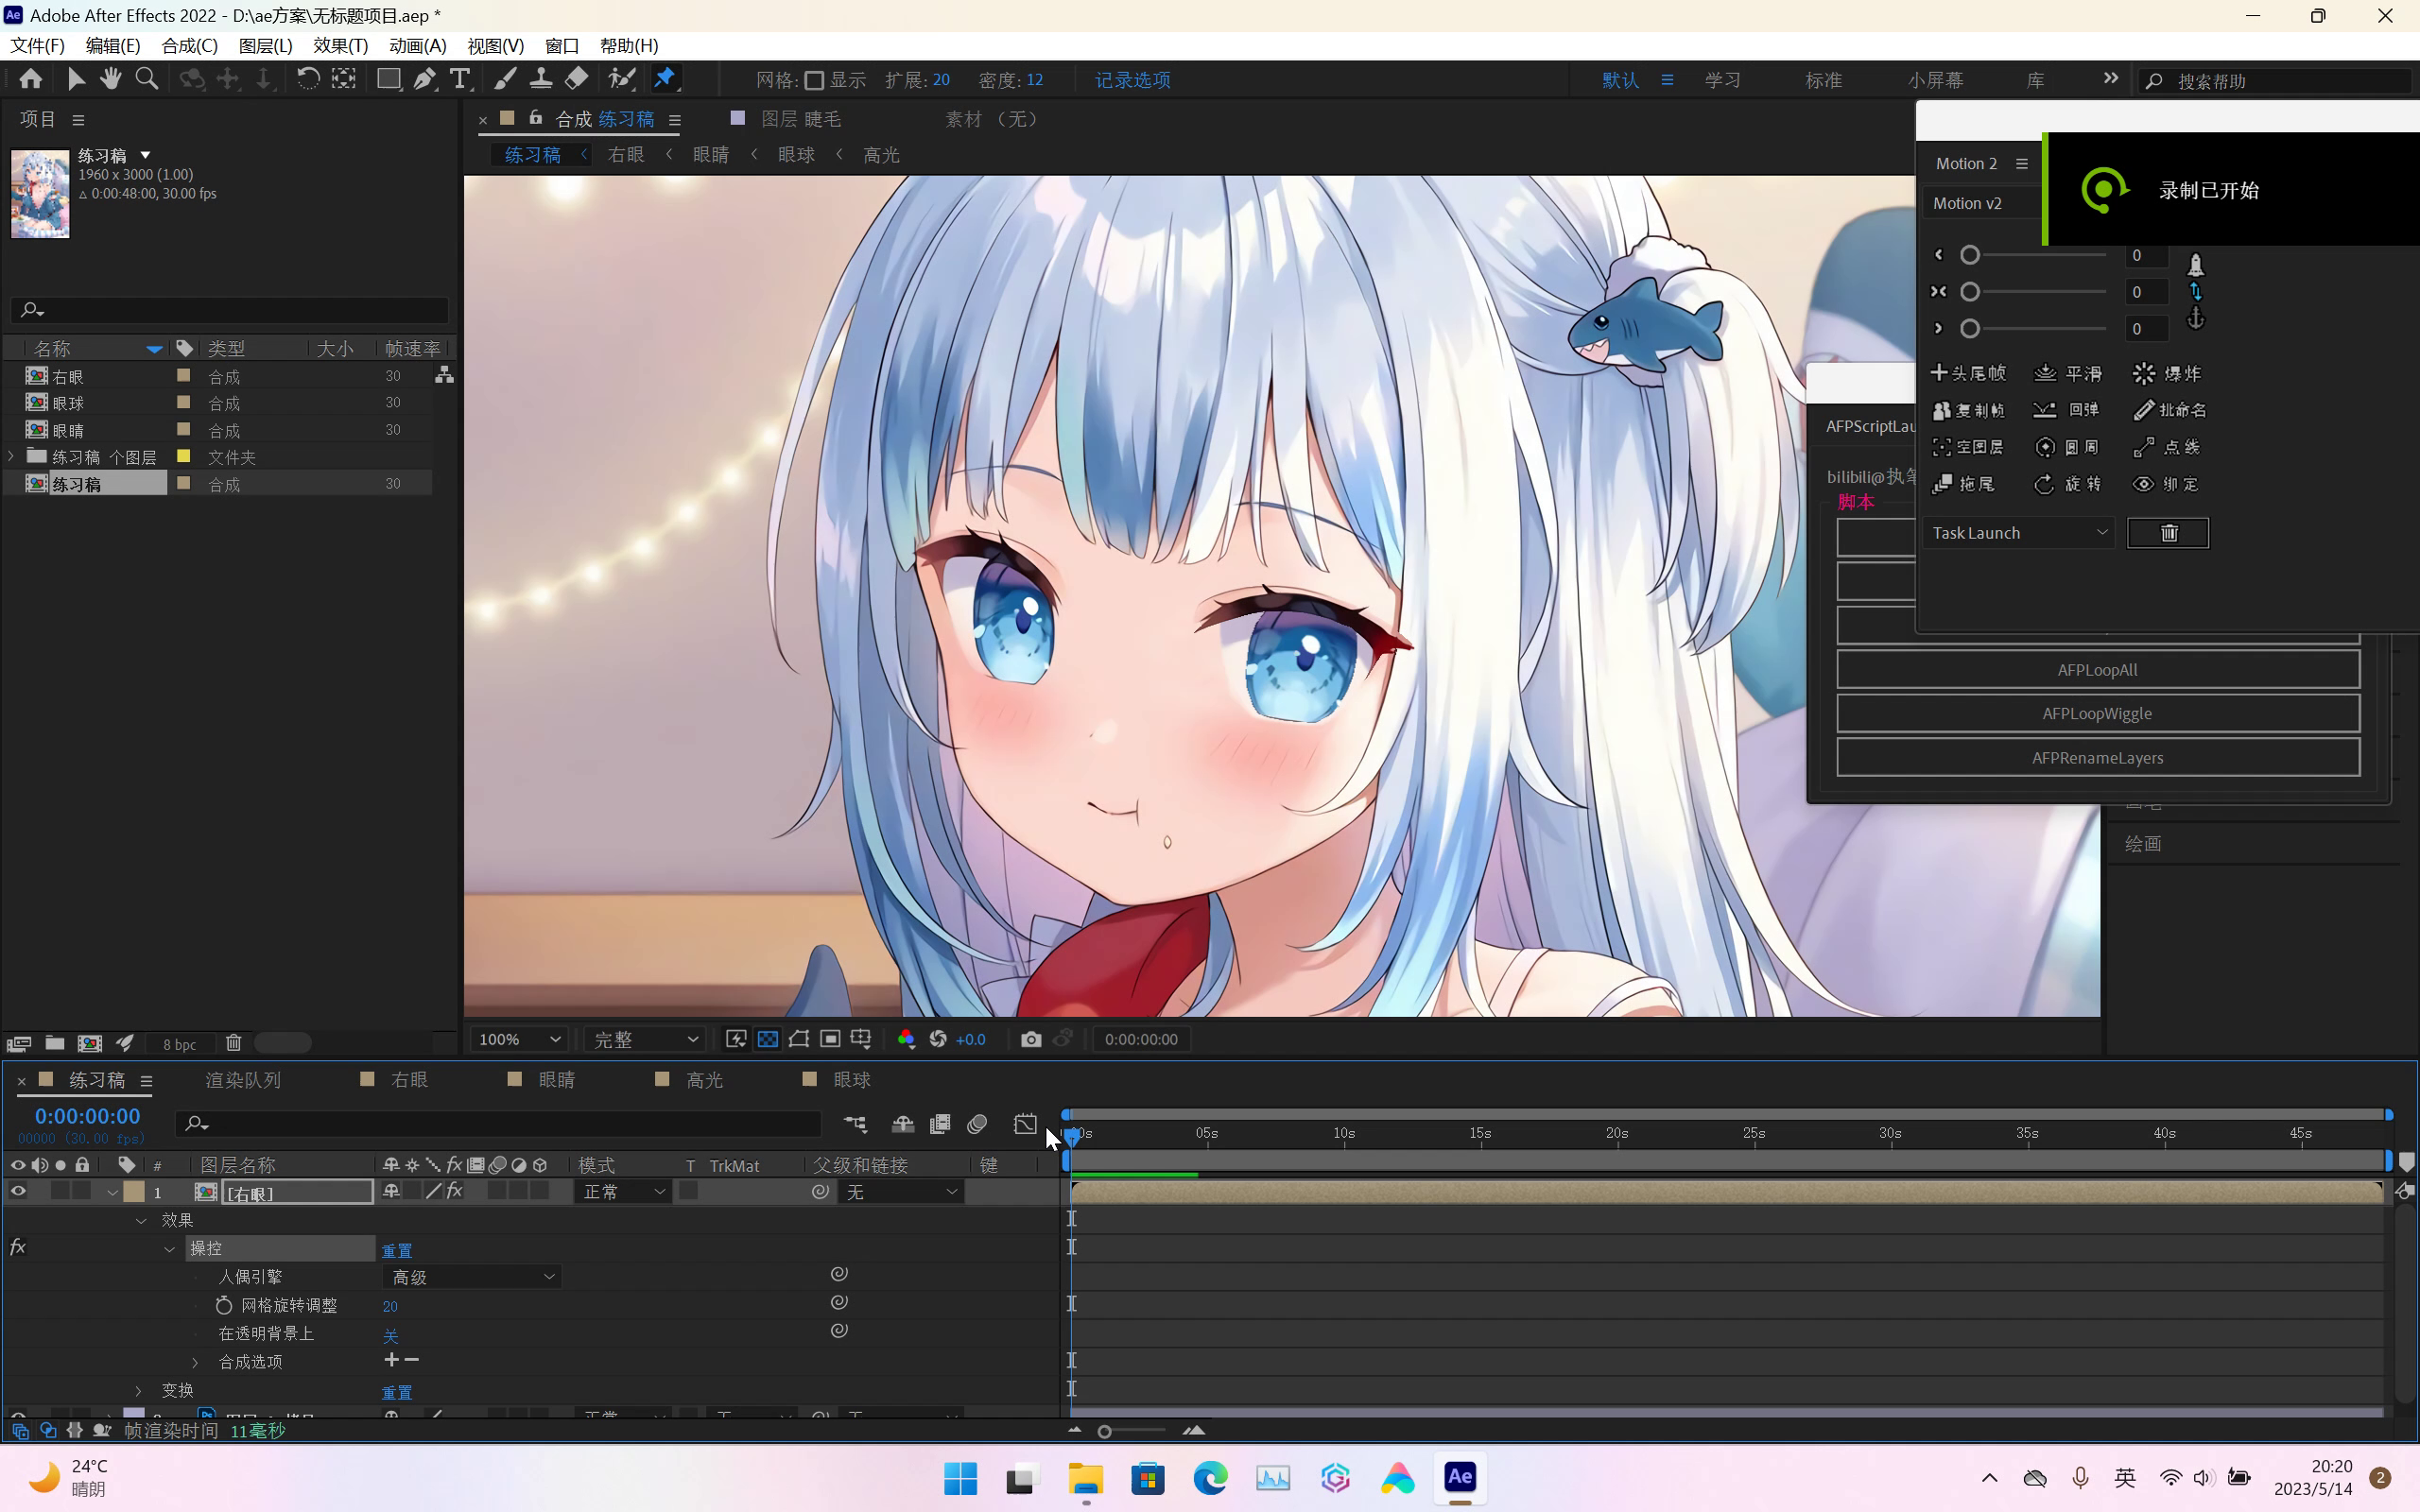The image size is (2420, 1512).
Task: Go to the Home screen icon
Action: (31, 79)
